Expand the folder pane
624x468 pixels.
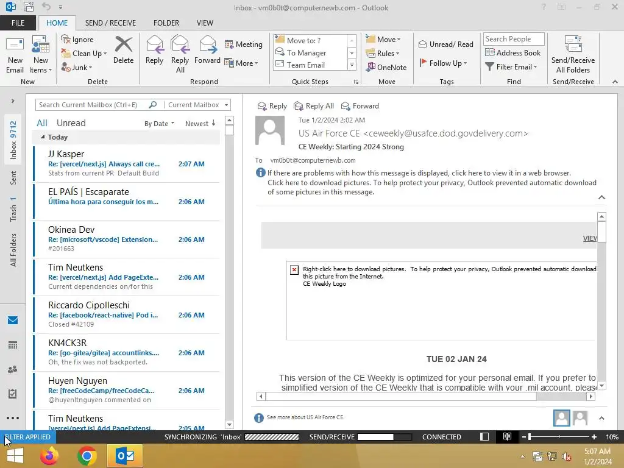(13, 101)
